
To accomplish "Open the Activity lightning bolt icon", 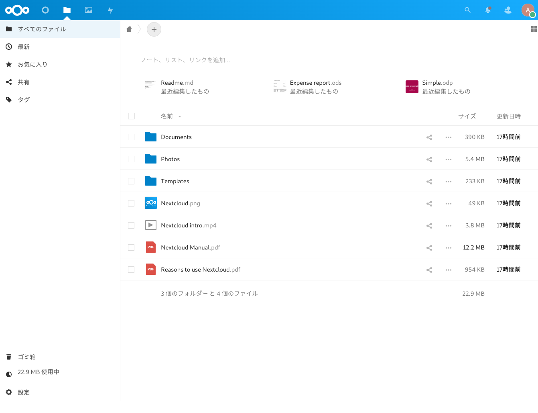I will pos(110,10).
